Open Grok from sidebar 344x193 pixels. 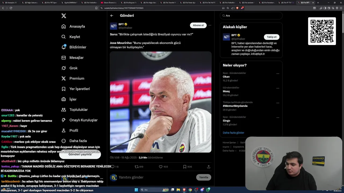[x=69, y=68]
